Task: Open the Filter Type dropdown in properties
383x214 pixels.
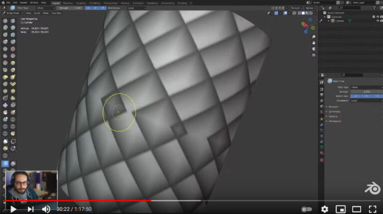Action: pyautogui.click(x=367, y=87)
